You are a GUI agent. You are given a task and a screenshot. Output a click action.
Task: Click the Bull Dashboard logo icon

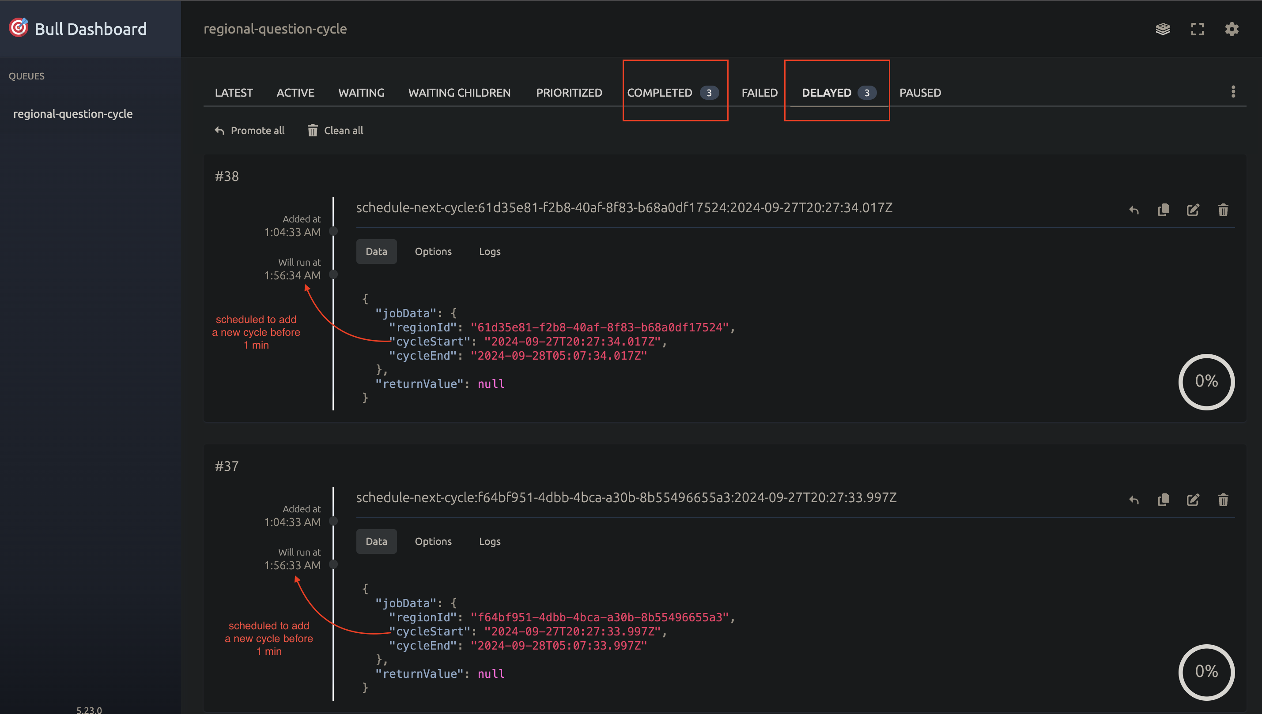(x=19, y=28)
